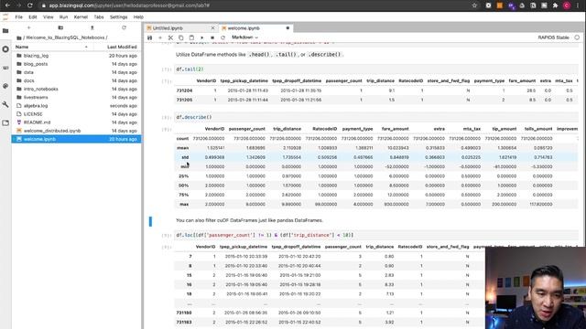The width and height of the screenshot is (586, 329).
Task: Select the blazing_log folder
Action: (76, 56)
